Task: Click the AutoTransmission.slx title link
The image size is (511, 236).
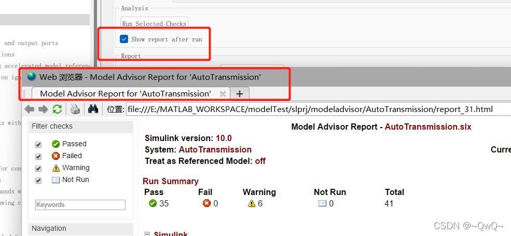Action: tap(428, 127)
